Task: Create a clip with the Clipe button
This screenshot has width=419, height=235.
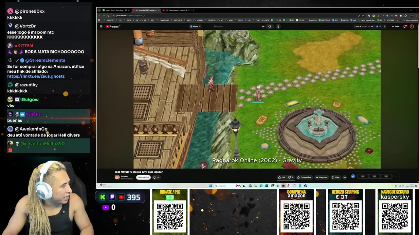Action: (335, 177)
